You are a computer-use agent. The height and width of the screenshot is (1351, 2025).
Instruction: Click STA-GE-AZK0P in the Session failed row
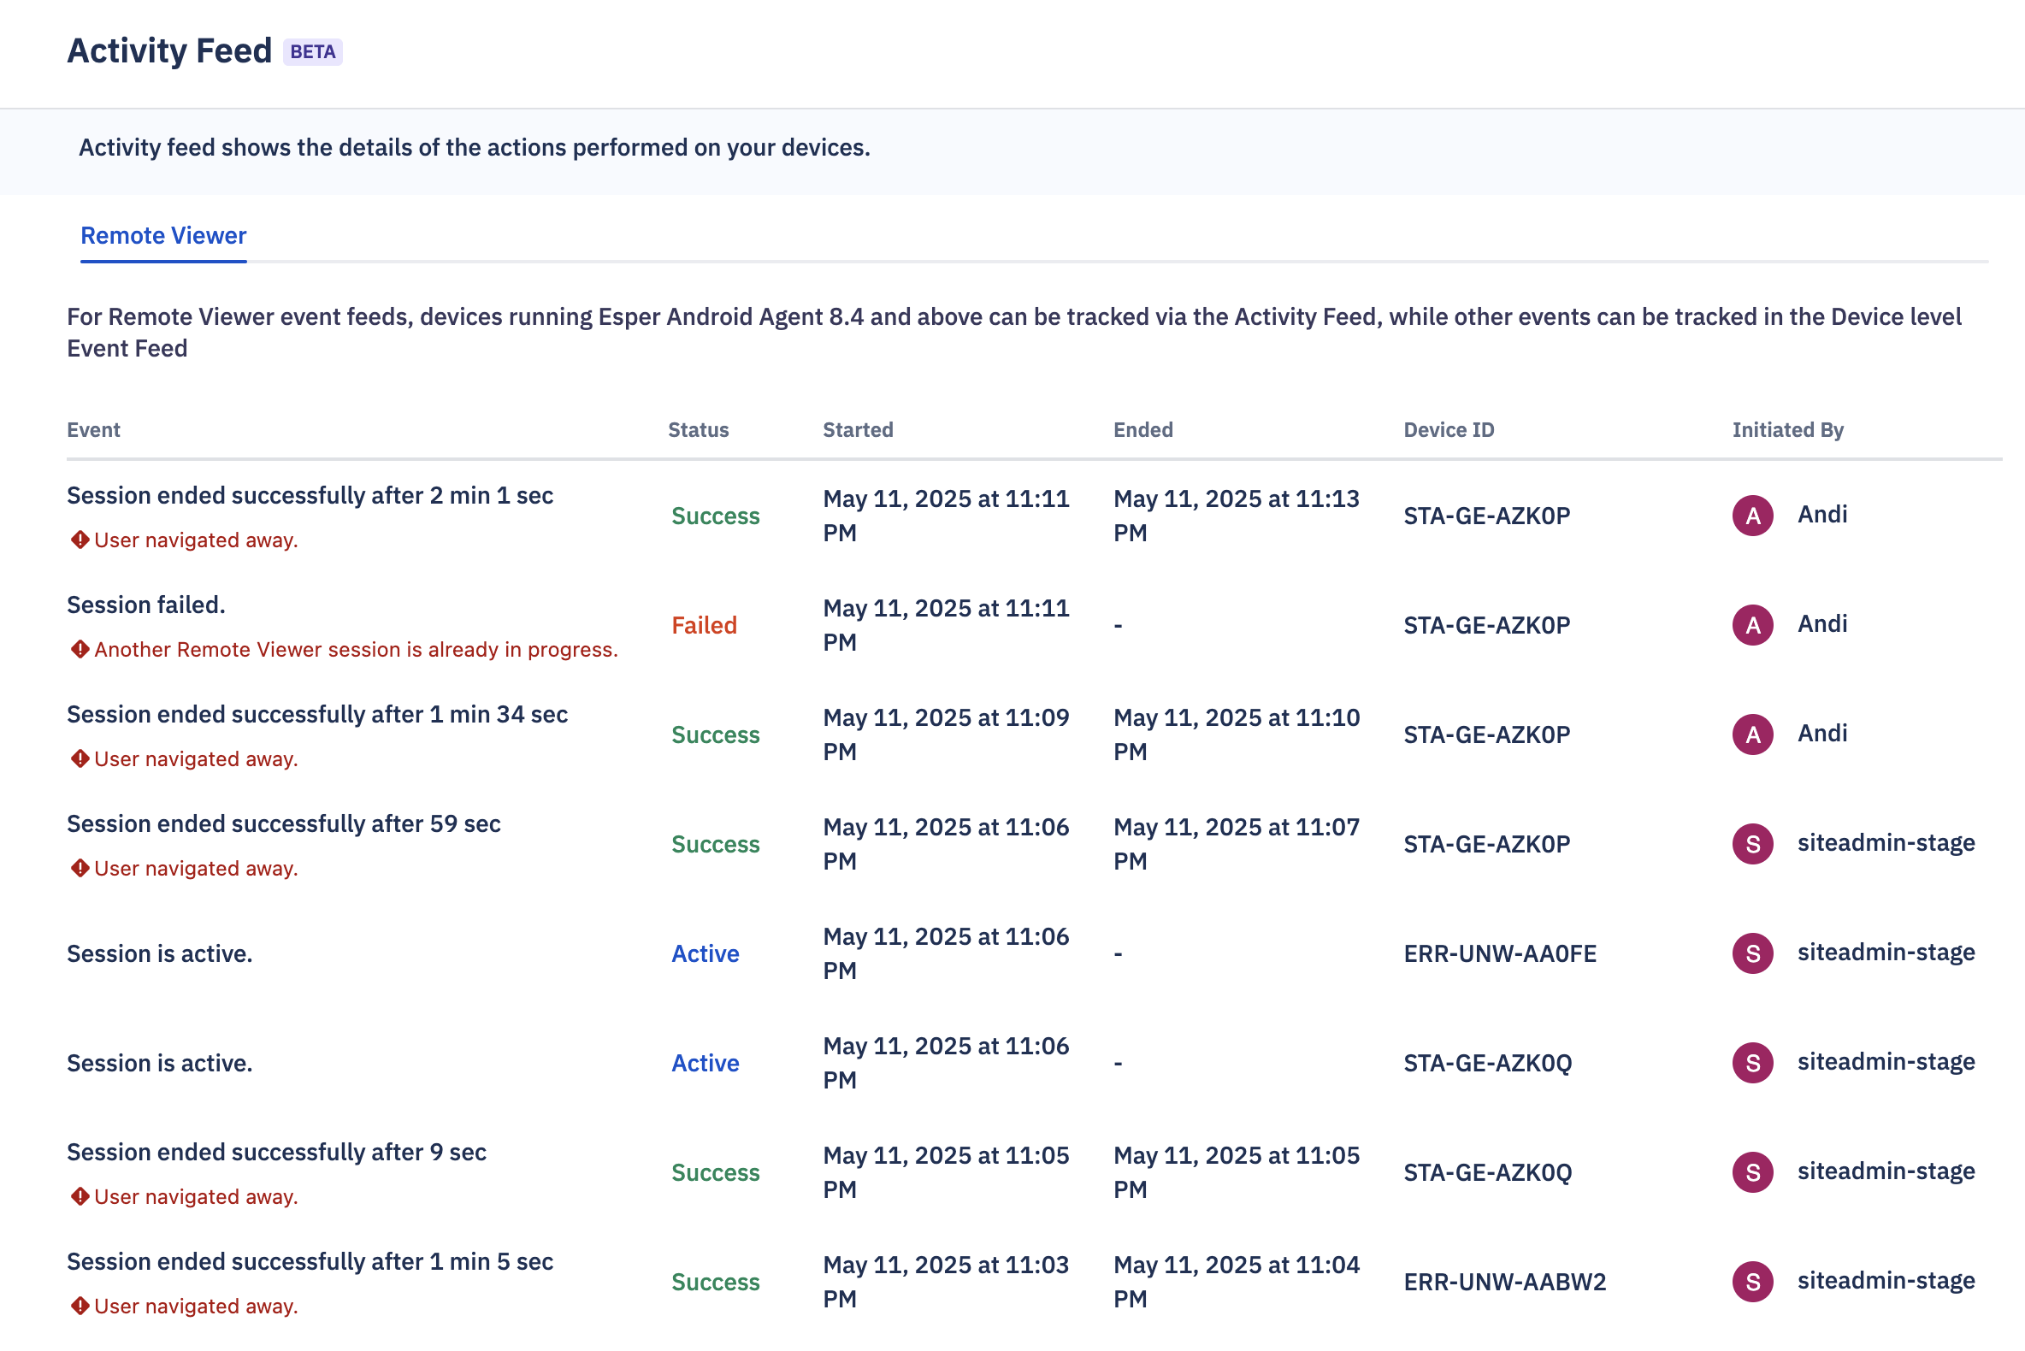coord(1486,626)
